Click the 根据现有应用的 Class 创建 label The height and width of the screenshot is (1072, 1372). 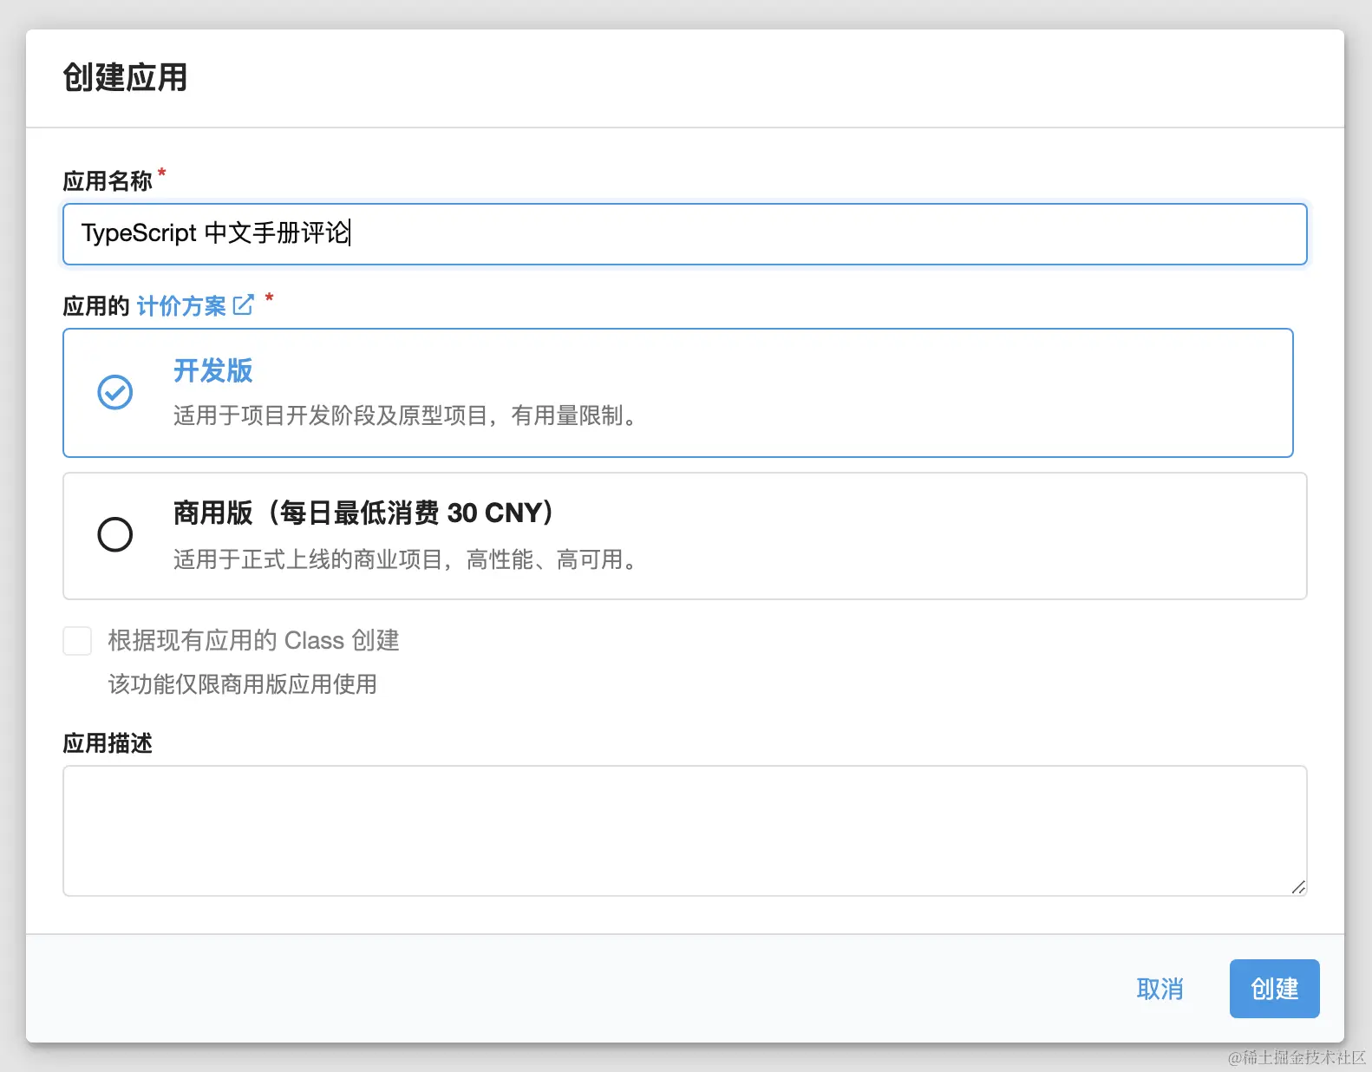[x=253, y=641]
